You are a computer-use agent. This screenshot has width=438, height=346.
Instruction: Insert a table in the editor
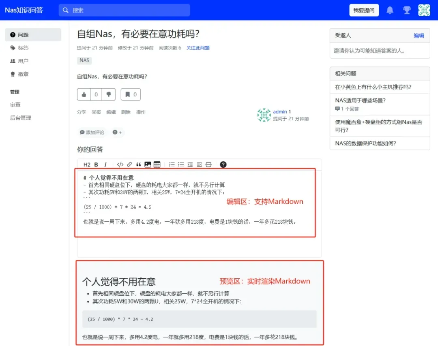(x=157, y=164)
